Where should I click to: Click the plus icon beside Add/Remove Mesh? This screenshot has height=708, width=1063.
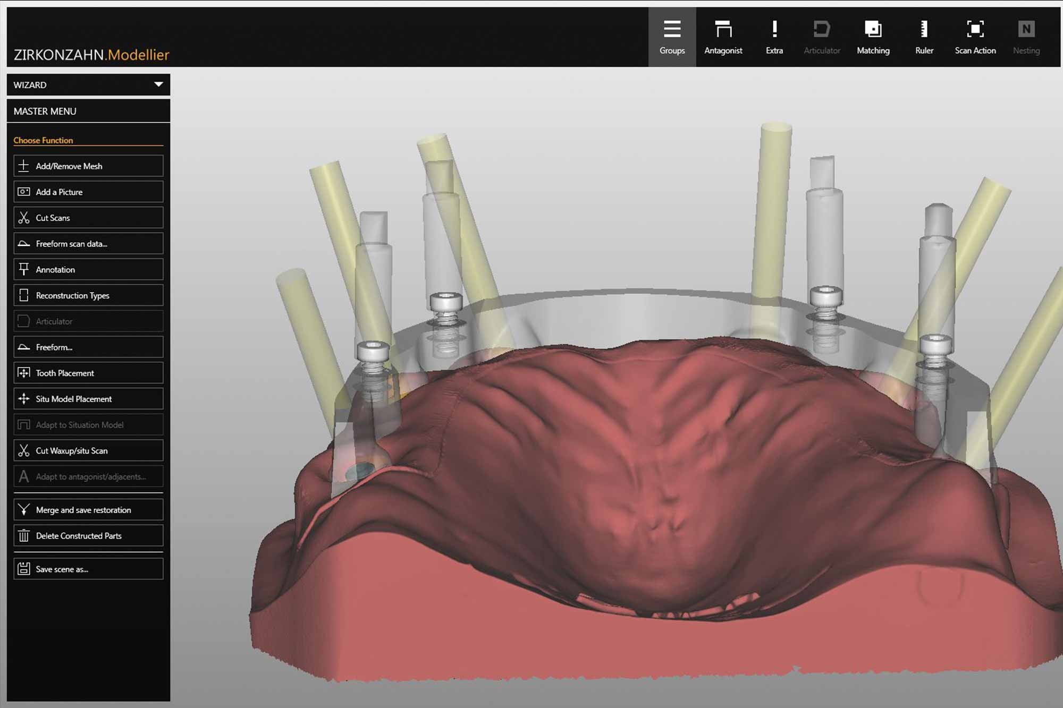click(24, 166)
